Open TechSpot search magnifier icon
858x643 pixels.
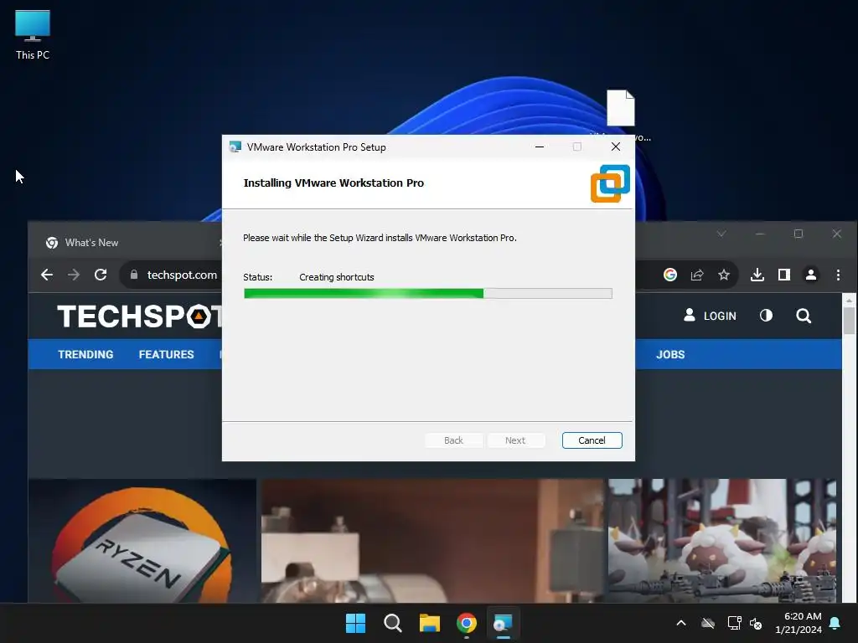[x=804, y=316]
